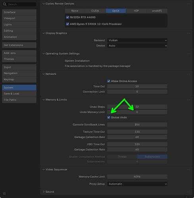This screenshot has width=194, height=198.
Task: Click the VBO Time Out field
Action: click(137, 144)
